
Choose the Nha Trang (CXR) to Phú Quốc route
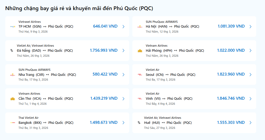point(47,75)
